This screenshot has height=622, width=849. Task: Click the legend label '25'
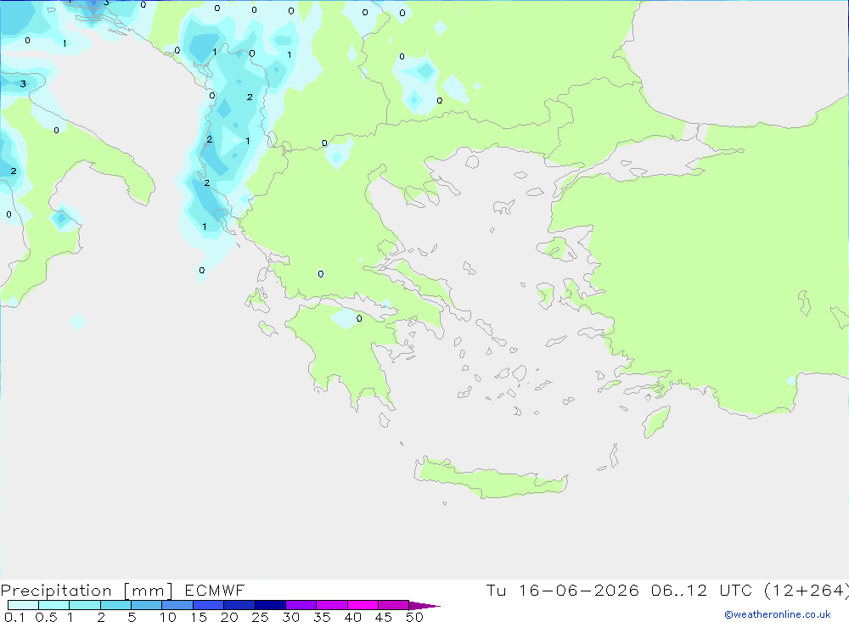tap(260, 617)
